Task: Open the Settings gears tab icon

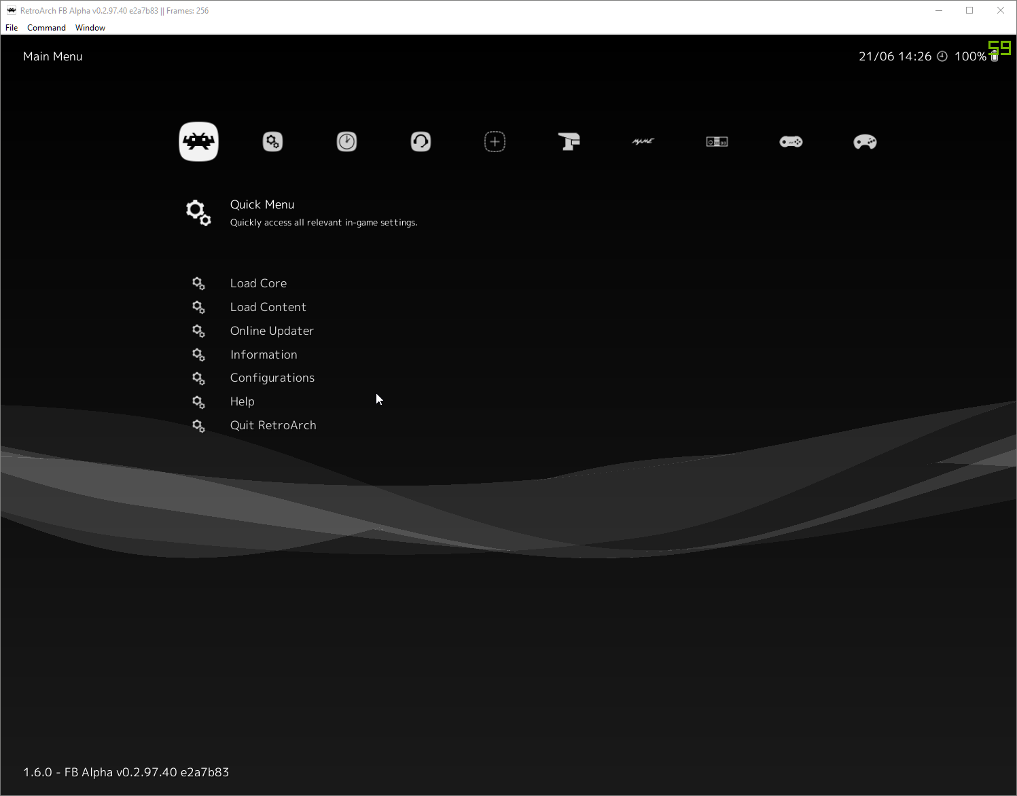Action: pos(272,141)
